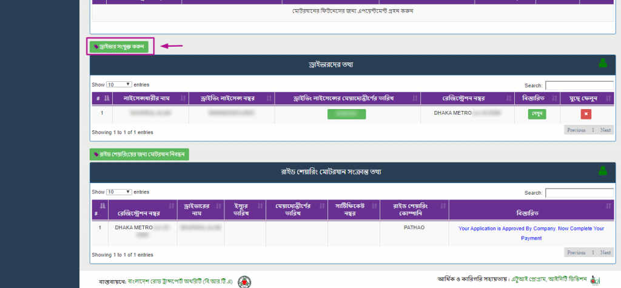The width and height of the screenshot is (621, 288).
Task: Click the user icon in ride sharing panel header
Action: coord(602,172)
